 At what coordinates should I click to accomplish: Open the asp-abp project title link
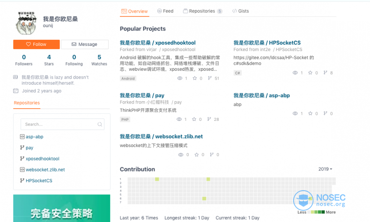coord(262,96)
